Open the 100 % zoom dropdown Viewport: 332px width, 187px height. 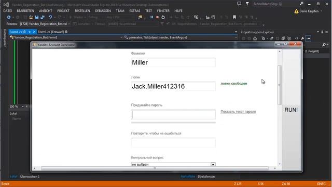pyautogui.click(x=23, y=106)
